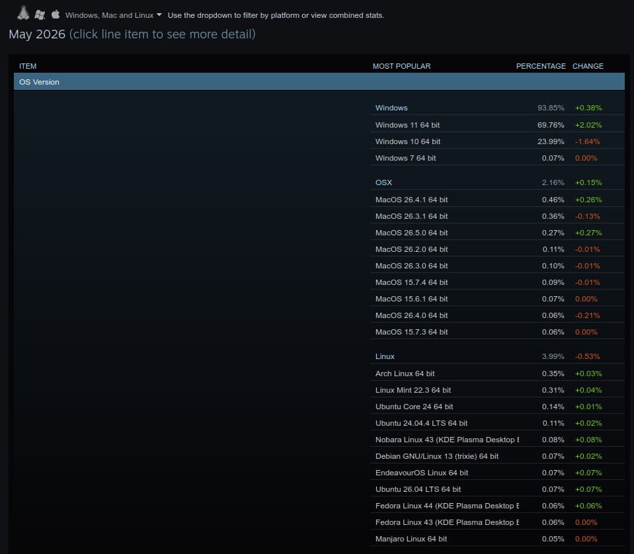
Task: Click the Windows flag platform icon
Action: (40, 15)
